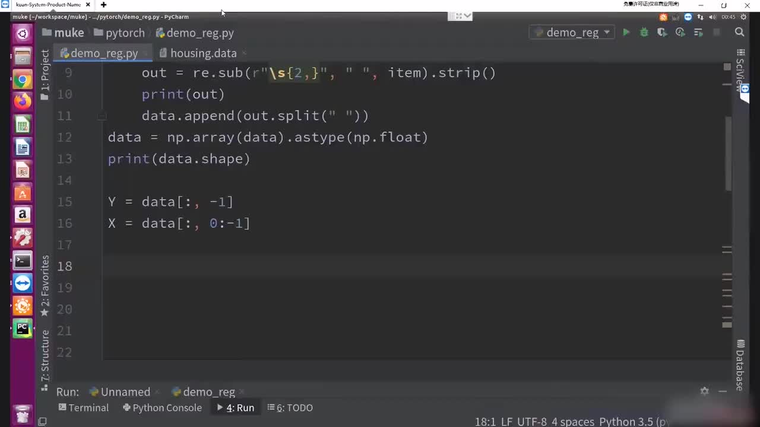Open Software Updater from the dock
This screenshot has width=760, height=427.
(x=23, y=306)
